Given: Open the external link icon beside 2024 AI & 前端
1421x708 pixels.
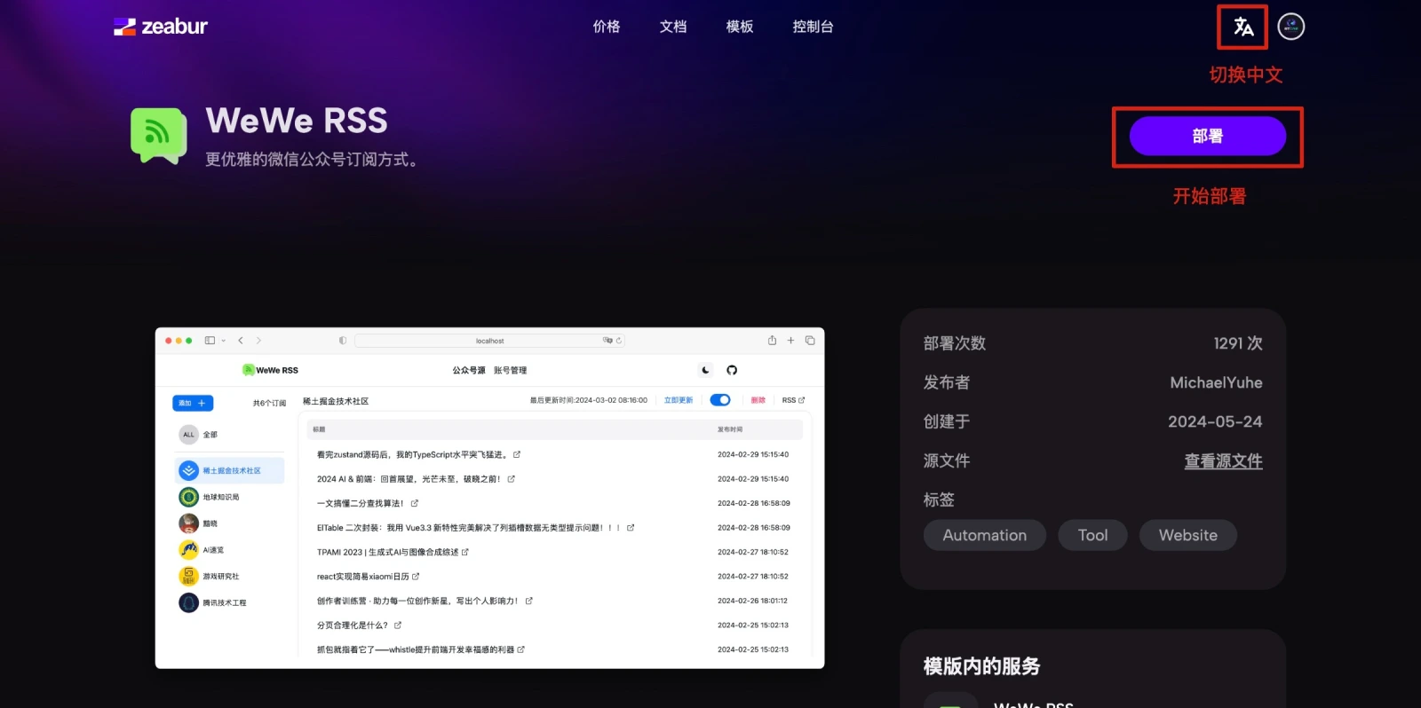Looking at the screenshot, I should tap(511, 479).
